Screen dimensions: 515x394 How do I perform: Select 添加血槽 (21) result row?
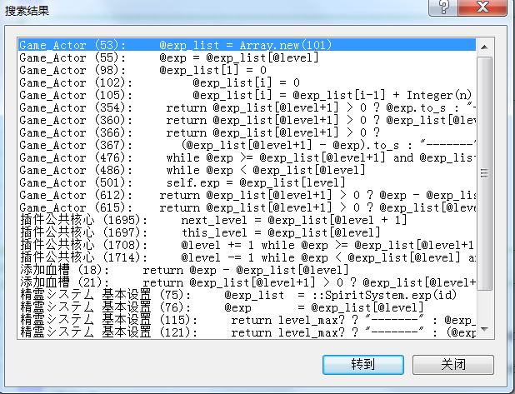247,282
